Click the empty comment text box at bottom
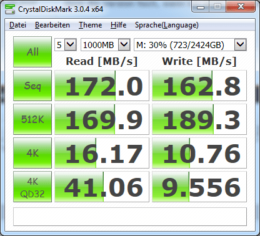Viewport: 260px width, 236px height. (x=130, y=217)
